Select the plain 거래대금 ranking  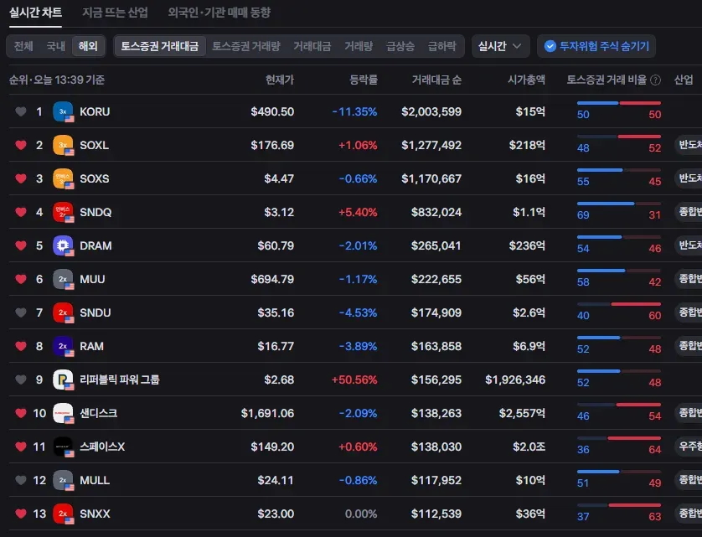(x=312, y=46)
